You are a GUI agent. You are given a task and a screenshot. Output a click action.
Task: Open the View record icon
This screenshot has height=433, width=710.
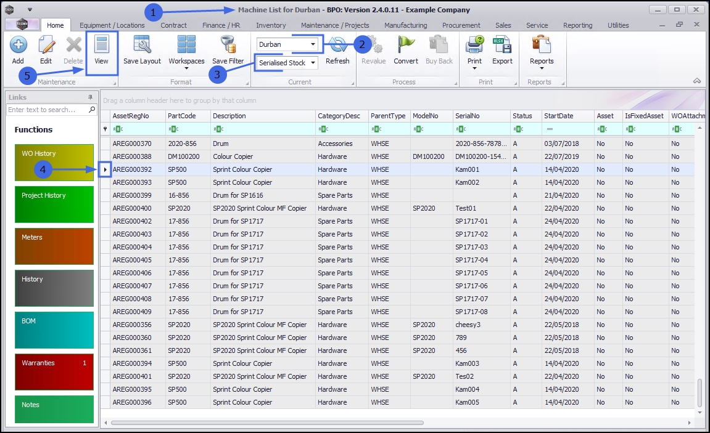pyautogui.click(x=101, y=46)
